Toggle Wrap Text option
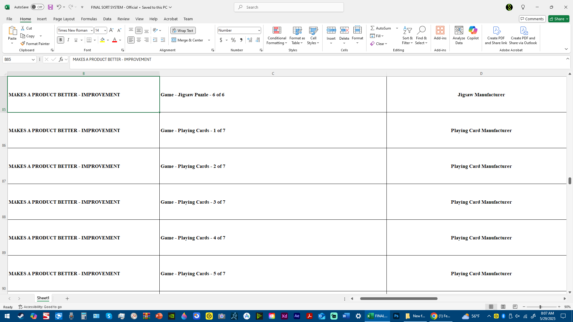The image size is (573, 322). point(183,30)
